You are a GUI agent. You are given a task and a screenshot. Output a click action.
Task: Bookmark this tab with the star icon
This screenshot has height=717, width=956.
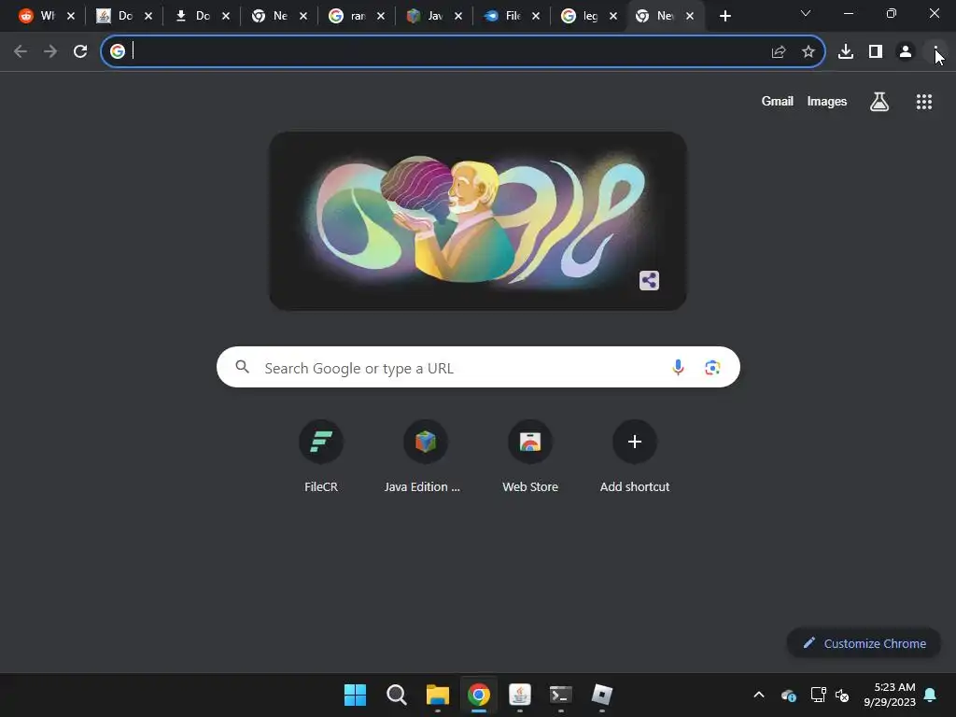pyautogui.click(x=808, y=52)
